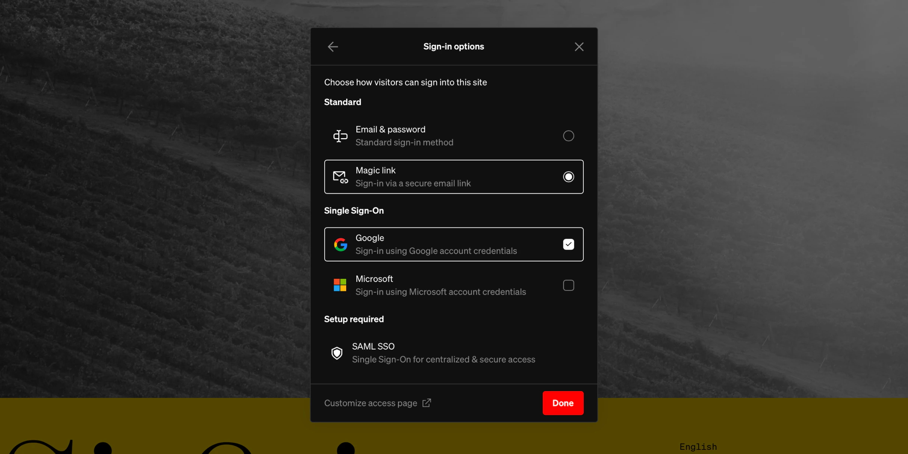Click the Email & password sign-in icon
Screen dimensions: 908x454
[x=340, y=135]
